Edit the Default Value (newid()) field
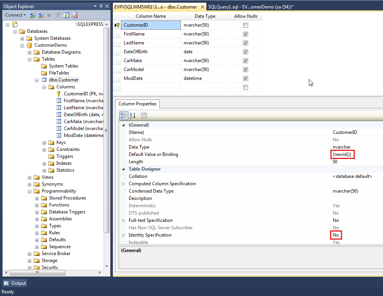 point(342,154)
